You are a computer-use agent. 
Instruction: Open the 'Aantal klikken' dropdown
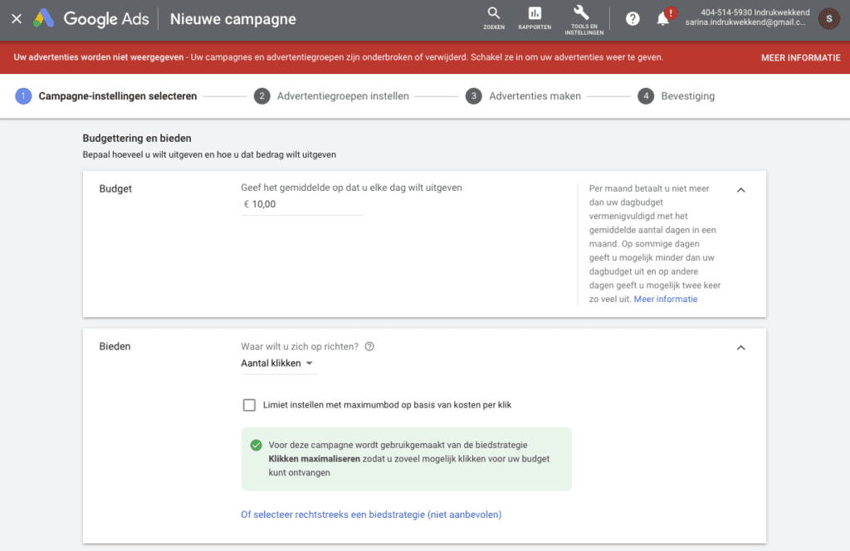[x=277, y=363]
